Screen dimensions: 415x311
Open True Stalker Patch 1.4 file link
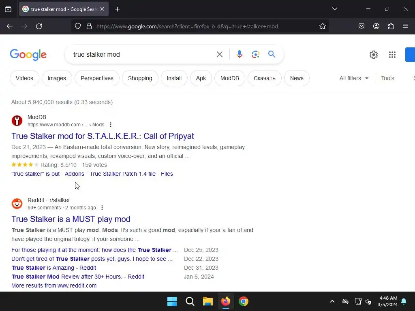pyautogui.click(x=122, y=174)
